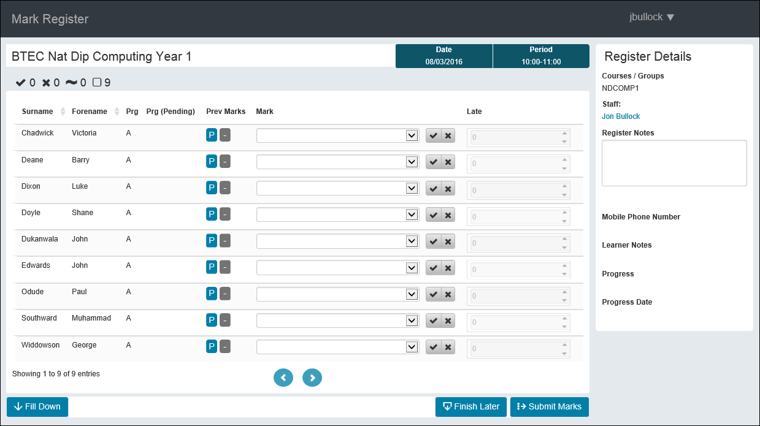Viewport: 760px width, 426px height.
Task: Click the P previous mark badge for Paul Odude
Action: (x=212, y=294)
